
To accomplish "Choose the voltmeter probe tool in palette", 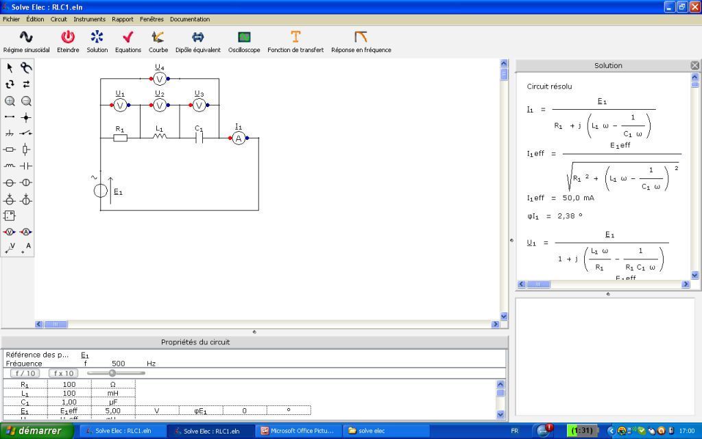I will (x=10, y=232).
